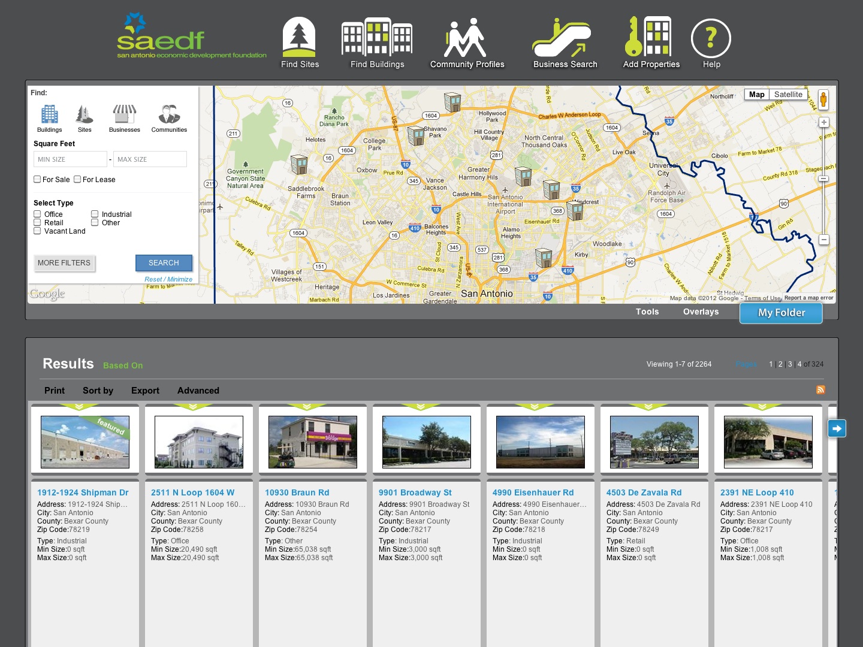Switch map to Satellite view
The width and height of the screenshot is (863, 647).
[x=788, y=95]
